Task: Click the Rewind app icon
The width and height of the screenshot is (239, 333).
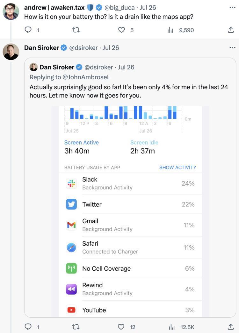Action: click(71, 289)
